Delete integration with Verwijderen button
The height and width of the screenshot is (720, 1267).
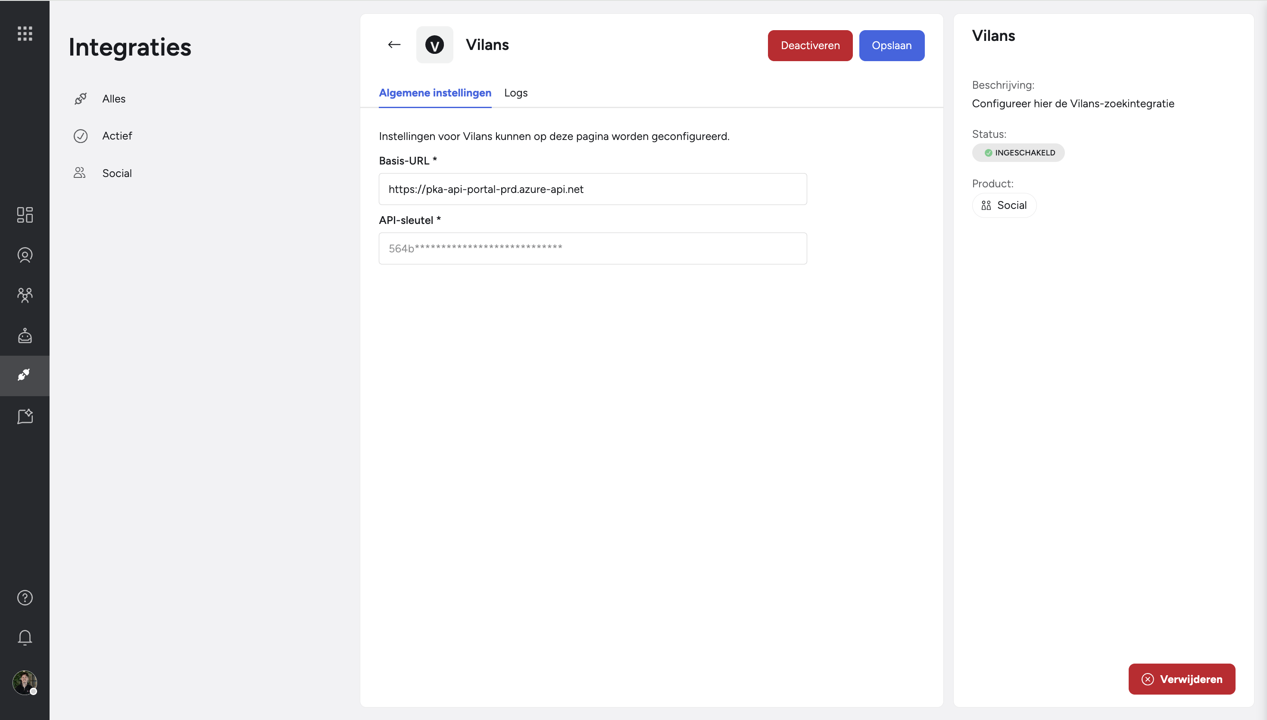click(x=1181, y=679)
